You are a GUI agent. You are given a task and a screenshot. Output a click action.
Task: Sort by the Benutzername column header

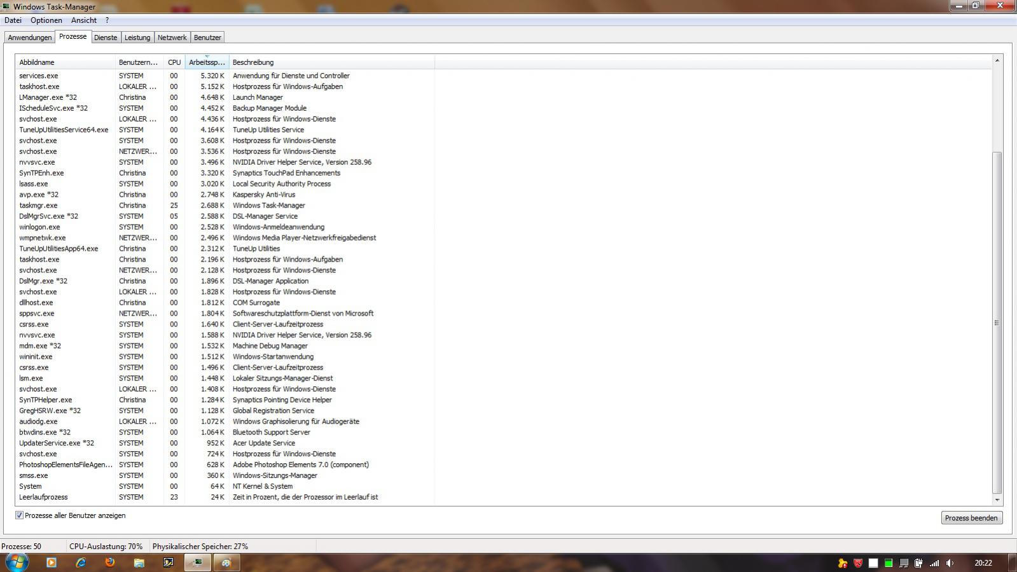[x=139, y=62]
